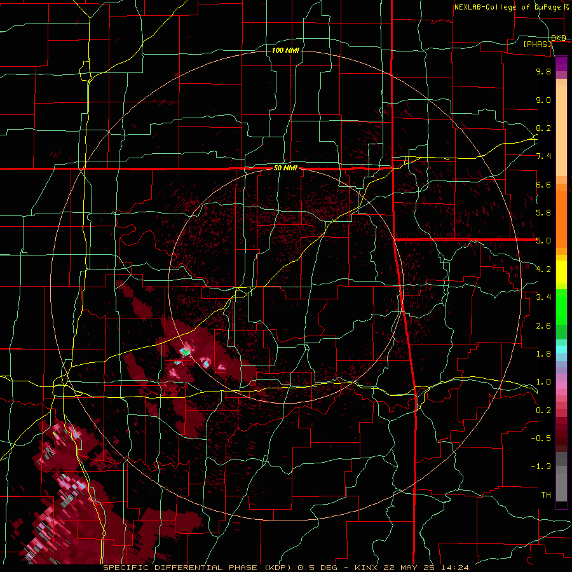This screenshot has width=572, height=572.
Task: Click the dark purple top of the color bar
Action: 561,64
